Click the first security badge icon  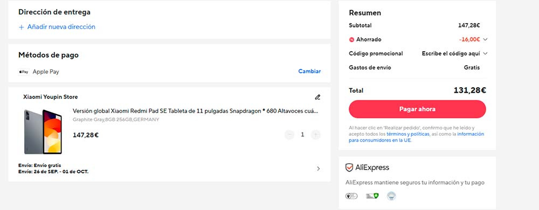pyautogui.click(x=351, y=196)
